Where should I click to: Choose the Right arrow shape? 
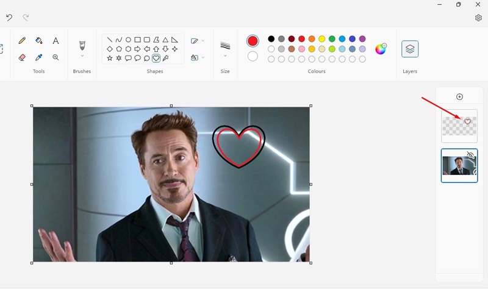(x=138, y=49)
